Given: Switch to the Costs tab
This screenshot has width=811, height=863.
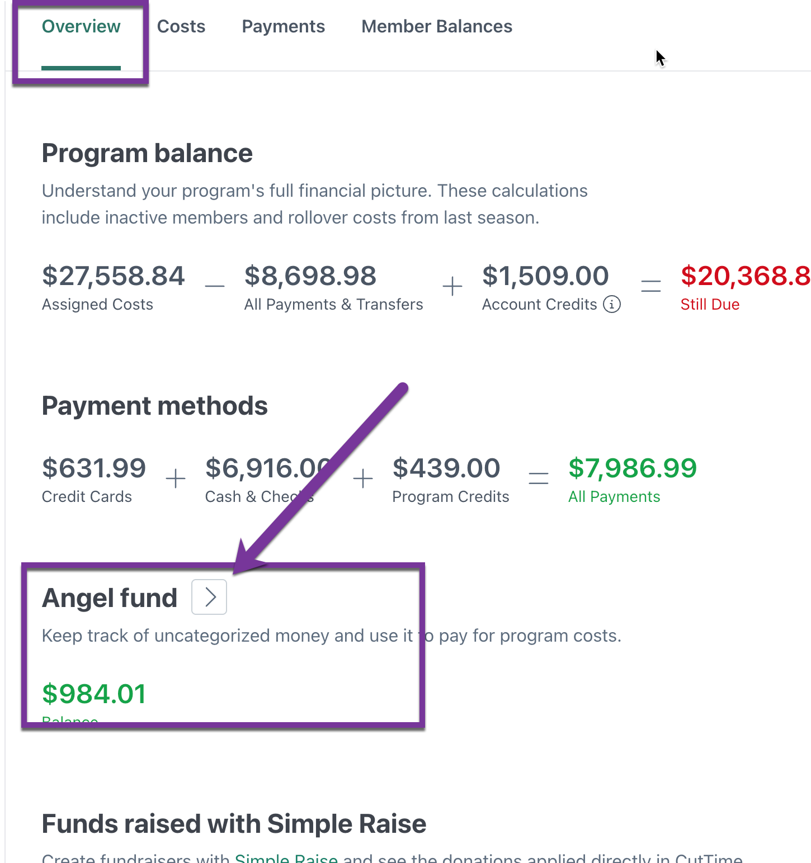Looking at the screenshot, I should click(181, 26).
